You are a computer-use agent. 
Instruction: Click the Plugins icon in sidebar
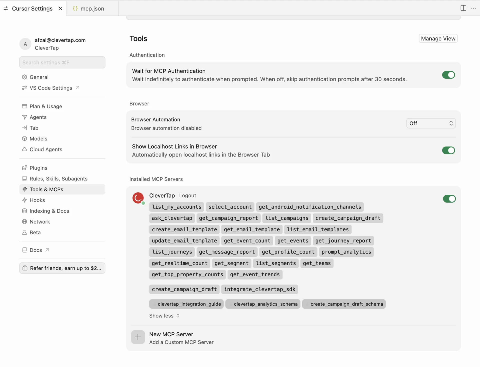pyautogui.click(x=24, y=168)
